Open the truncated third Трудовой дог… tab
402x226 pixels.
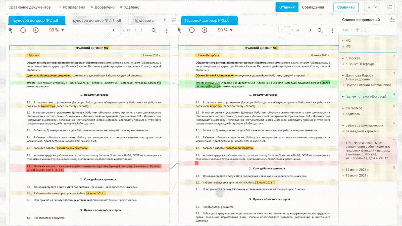[146, 20]
